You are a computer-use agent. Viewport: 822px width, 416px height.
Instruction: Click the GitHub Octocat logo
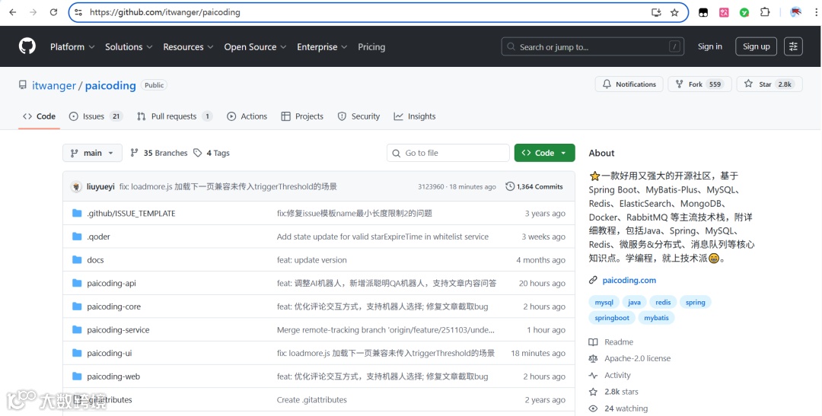click(27, 46)
